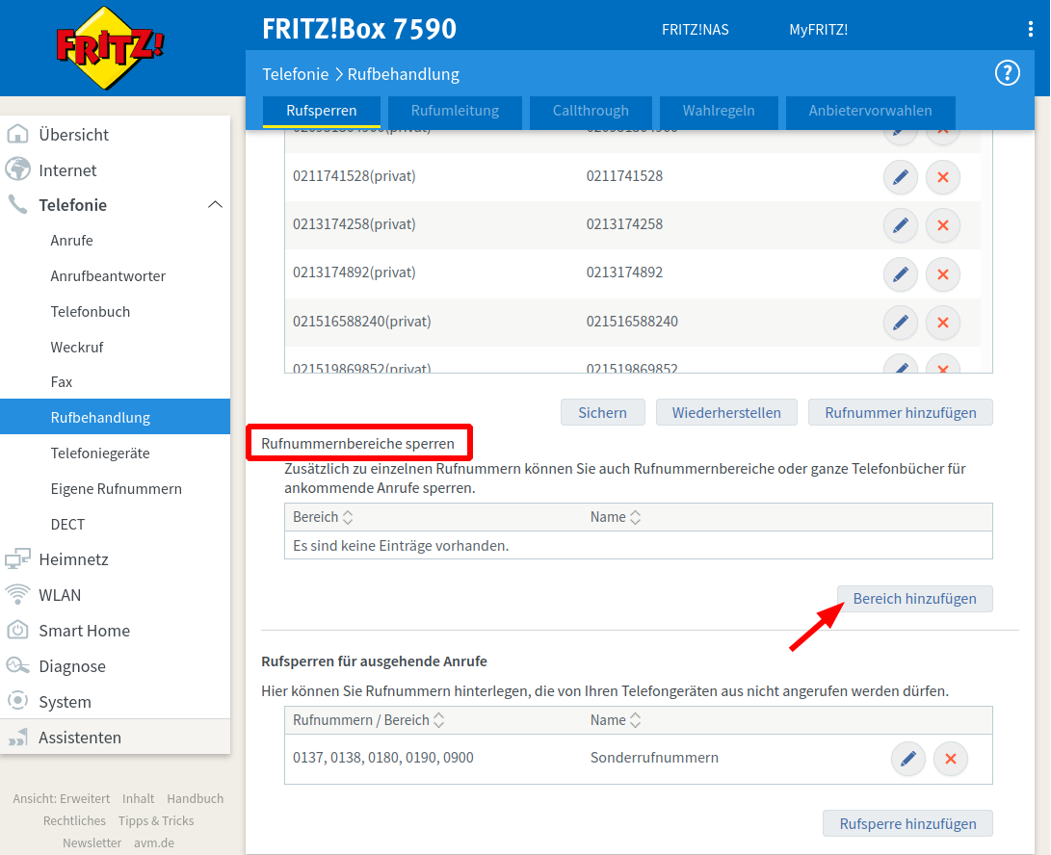The width and height of the screenshot is (1051, 855).
Task: Open the Wahlregeln tab
Action: click(718, 111)
